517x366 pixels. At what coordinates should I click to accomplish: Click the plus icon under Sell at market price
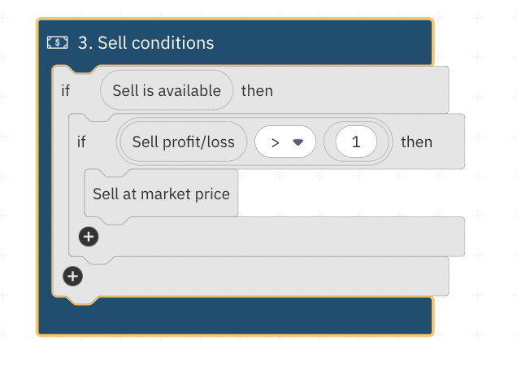pyautogui.click(x=89, y=237)
